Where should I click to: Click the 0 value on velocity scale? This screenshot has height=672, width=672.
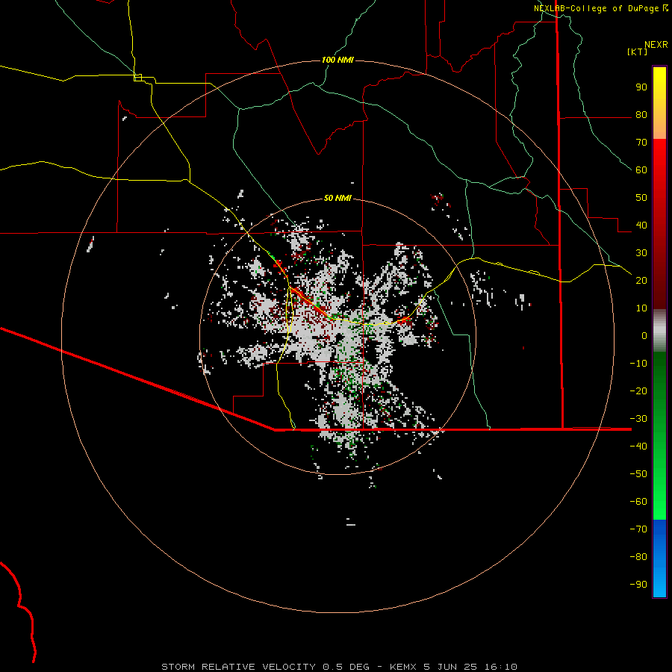[644, 335]
